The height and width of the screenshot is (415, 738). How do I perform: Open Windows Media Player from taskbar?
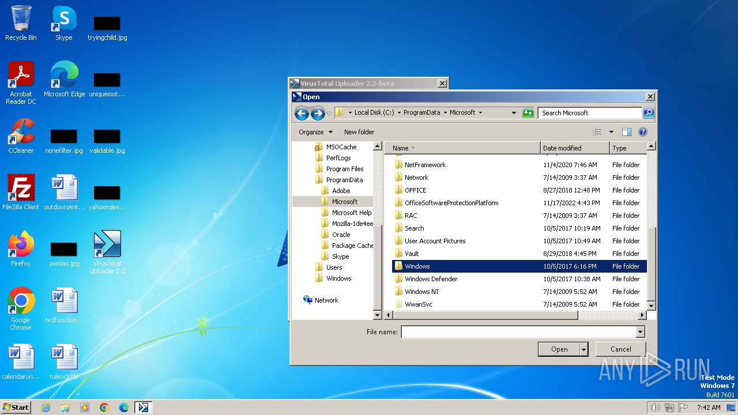pyautogui.click(x=85, y=408)
